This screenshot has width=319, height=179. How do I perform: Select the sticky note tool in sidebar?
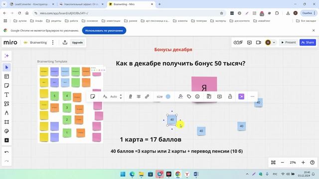point(6,86)
